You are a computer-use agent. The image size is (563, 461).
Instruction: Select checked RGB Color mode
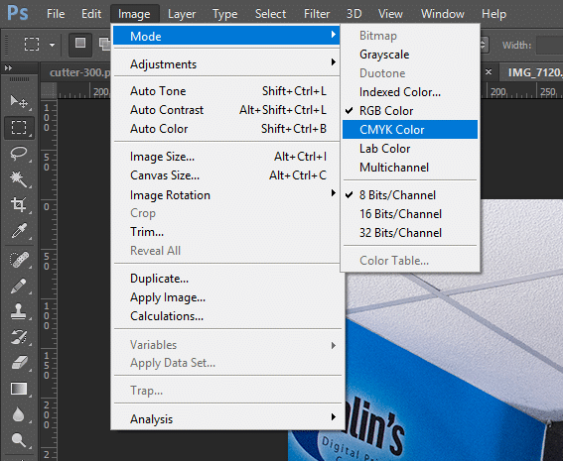click(x=410, y=111)
